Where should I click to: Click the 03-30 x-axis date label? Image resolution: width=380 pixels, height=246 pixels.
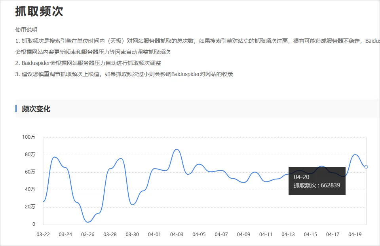(132, 235)
